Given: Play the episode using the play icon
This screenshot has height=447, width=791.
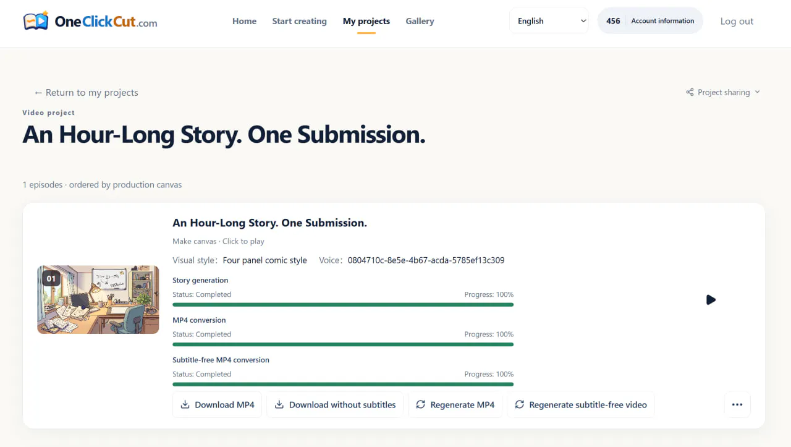Looking at the screenshot, I should pyautogui.click(x=711, y=300).
